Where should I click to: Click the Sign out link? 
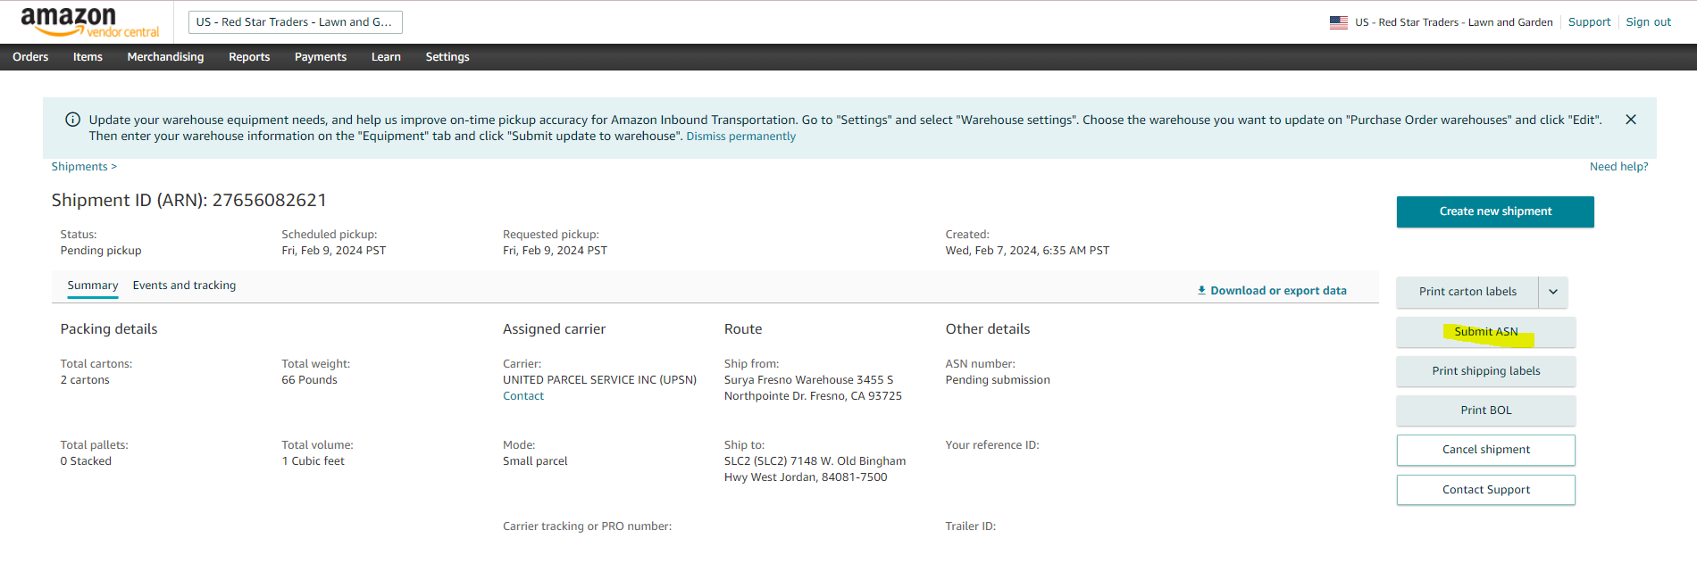[x=1648, y=22]
